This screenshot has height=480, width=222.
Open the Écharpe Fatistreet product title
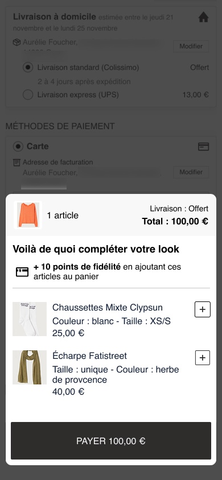89,355
